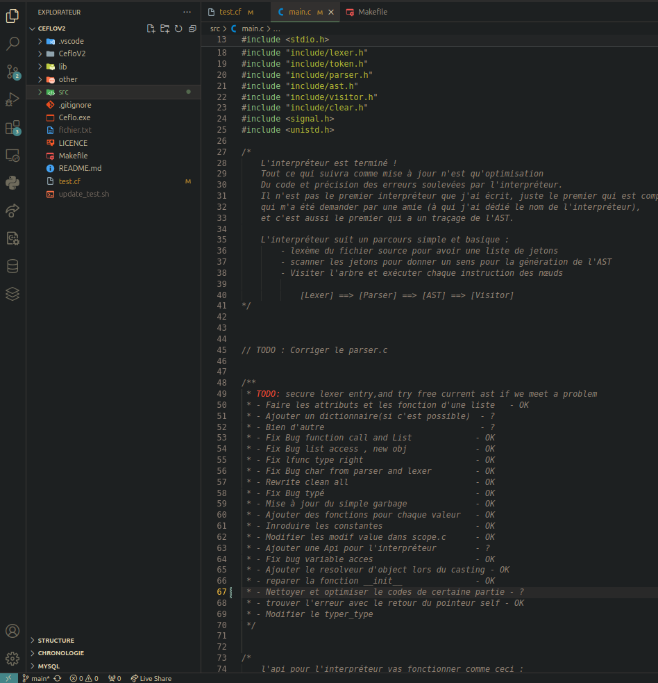658x683 pixels.
Task: Open explorer more actions ellipsis
Action: (x=187, y=13)
